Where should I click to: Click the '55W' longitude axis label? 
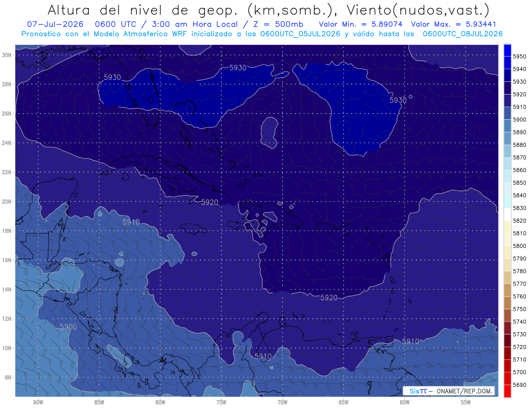(466, 402)
